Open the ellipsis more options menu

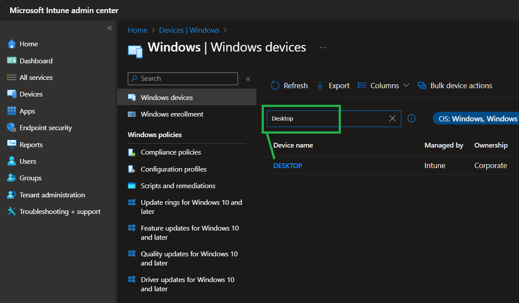pos(323,48)
